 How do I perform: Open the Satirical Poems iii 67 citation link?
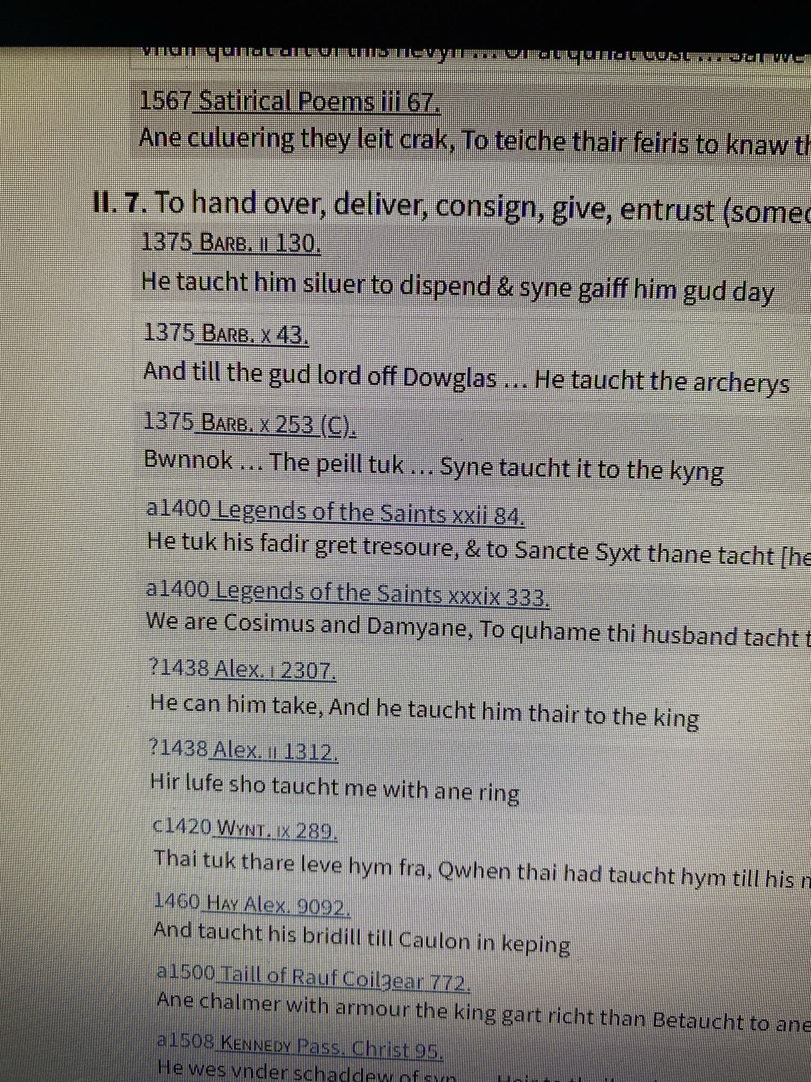point(319,102)
